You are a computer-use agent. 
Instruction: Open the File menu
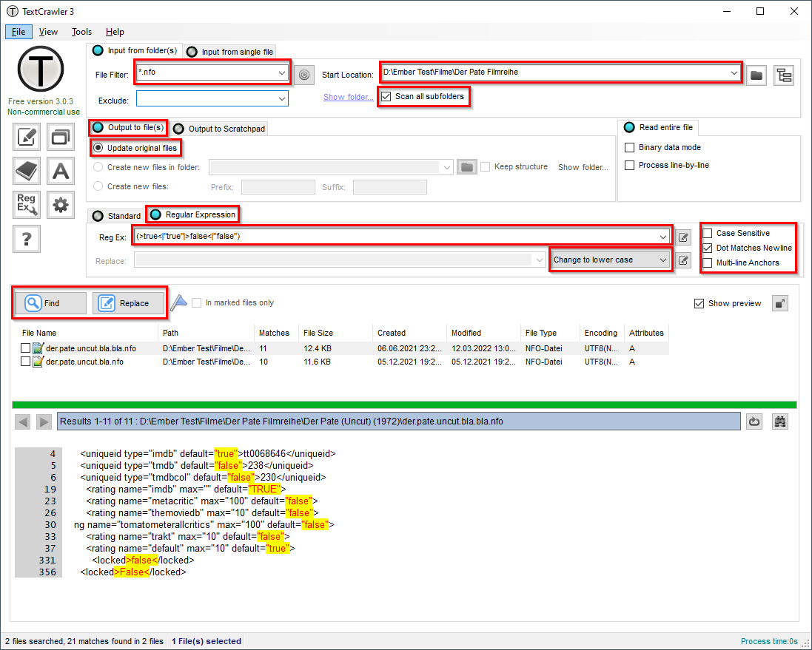(x=19, y=32)
